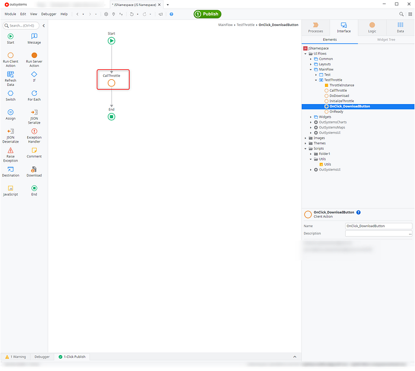Open the Debugger menu

click(x=49, y=14)
